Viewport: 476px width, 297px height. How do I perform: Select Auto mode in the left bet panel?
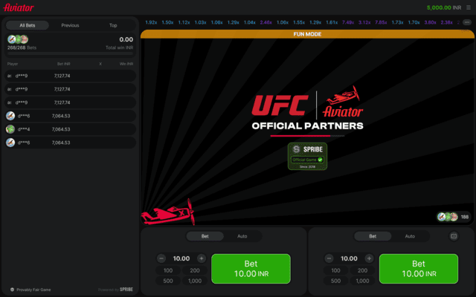coord(242,236)
